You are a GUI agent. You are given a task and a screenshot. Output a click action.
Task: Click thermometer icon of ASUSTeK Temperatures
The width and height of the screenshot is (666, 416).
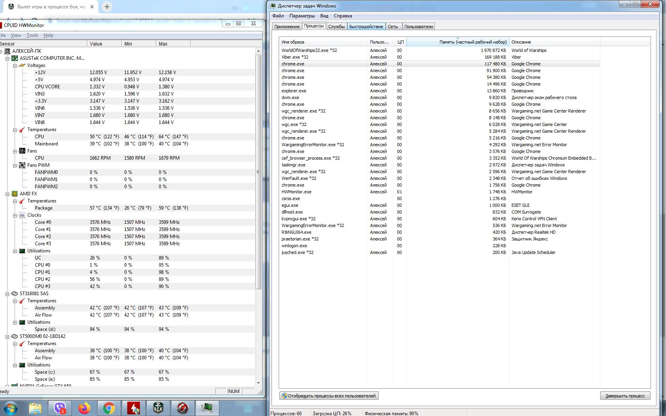click(x=22, y=130)
